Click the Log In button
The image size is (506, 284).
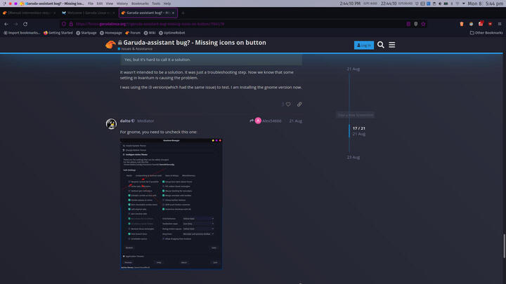pos(364,46)
